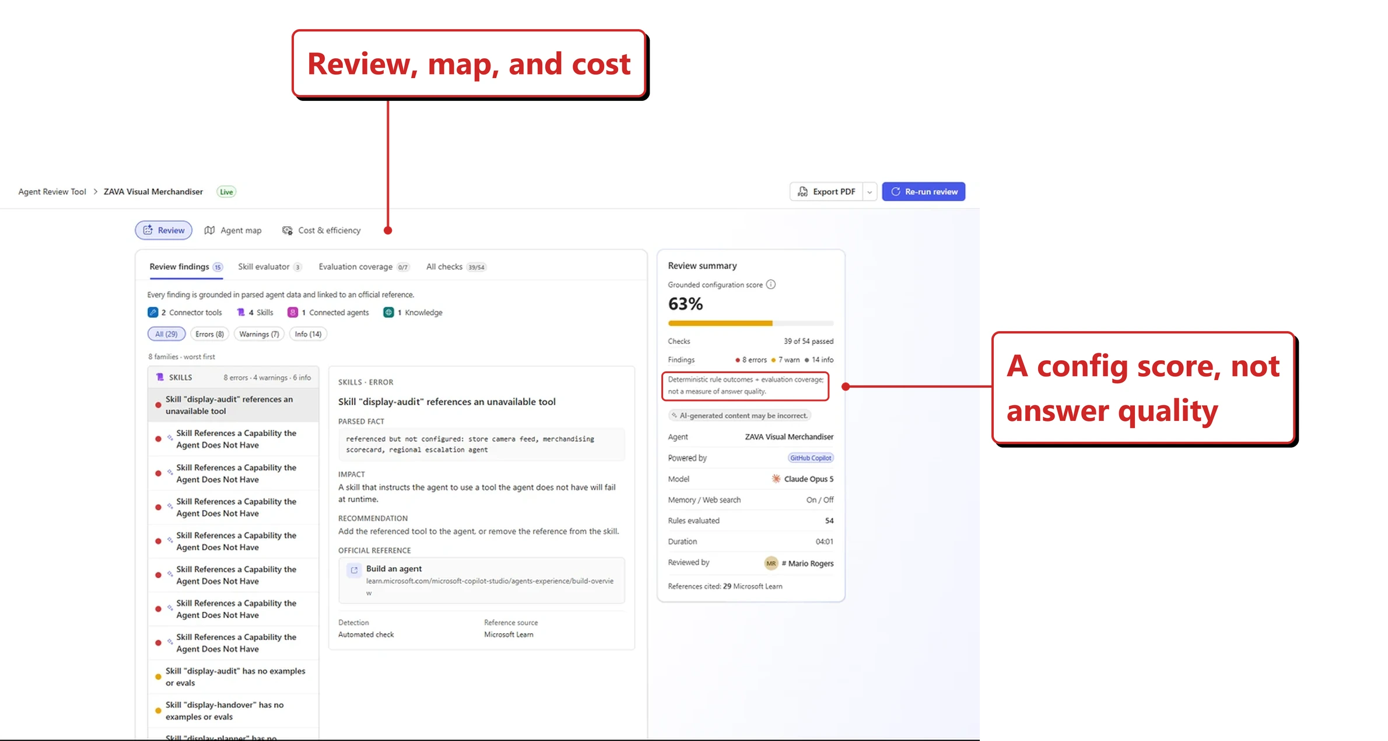The height and width of the screenshot is (741, 1388).
Task: Click the Connected agents icon
Action: (293, 312)
